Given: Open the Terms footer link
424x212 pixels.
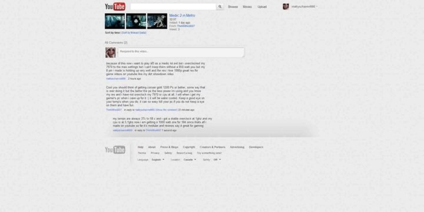Looking at the screenshot, I should coord(142,153).
